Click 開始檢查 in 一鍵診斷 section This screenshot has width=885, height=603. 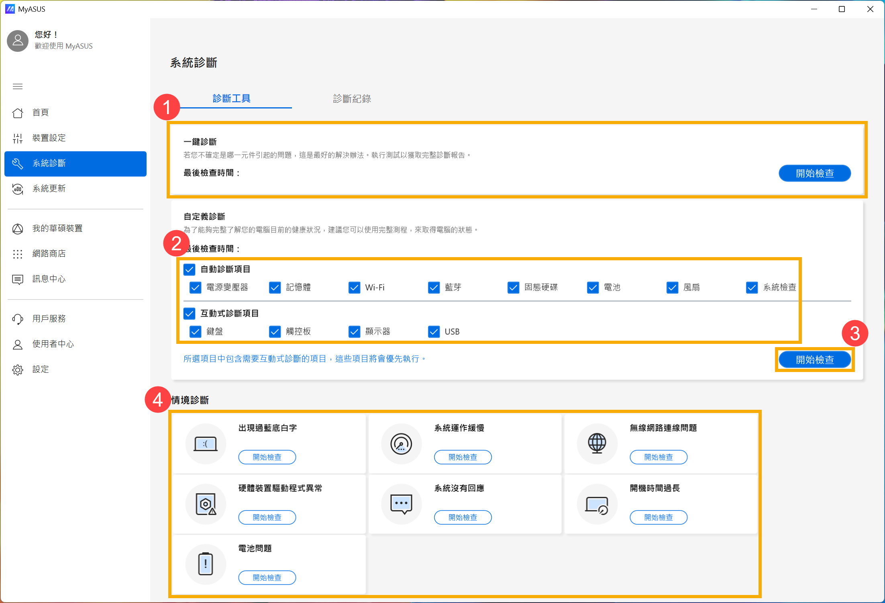pyautogui.click(x=814, y=174)
